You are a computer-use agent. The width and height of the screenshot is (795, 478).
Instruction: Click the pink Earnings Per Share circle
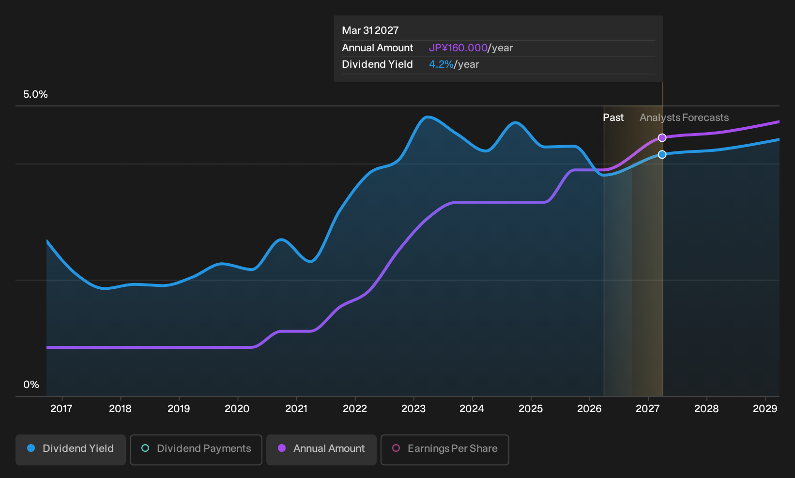click(396, 448)
